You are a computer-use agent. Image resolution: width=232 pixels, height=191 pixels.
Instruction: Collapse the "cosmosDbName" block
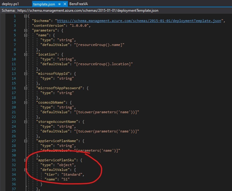coord(26,102)
